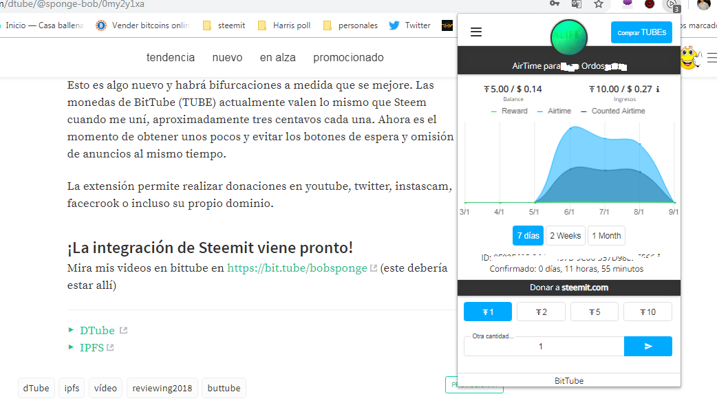Choose the ₮1 donation amount
717x403 pixels.
pyautogui.click(x=488, y=312)
